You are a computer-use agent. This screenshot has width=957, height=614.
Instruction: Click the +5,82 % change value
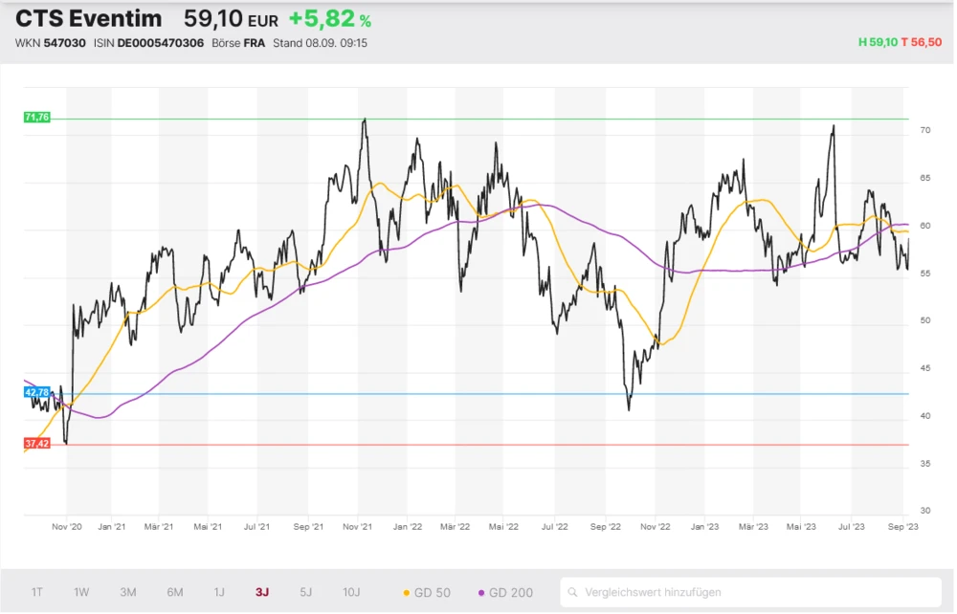[329, 19]
